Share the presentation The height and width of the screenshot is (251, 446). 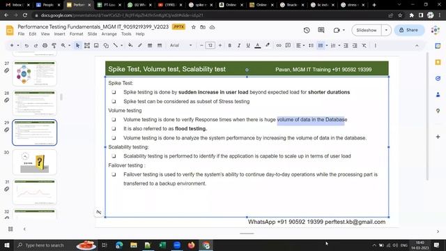(409, 30)
